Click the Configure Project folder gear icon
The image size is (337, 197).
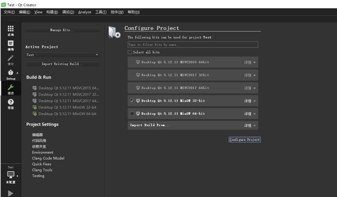(115, 32)
